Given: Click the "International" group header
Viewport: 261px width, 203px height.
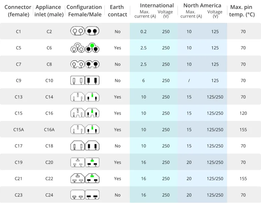Looking at the screenshot, I should pos(157,5).
